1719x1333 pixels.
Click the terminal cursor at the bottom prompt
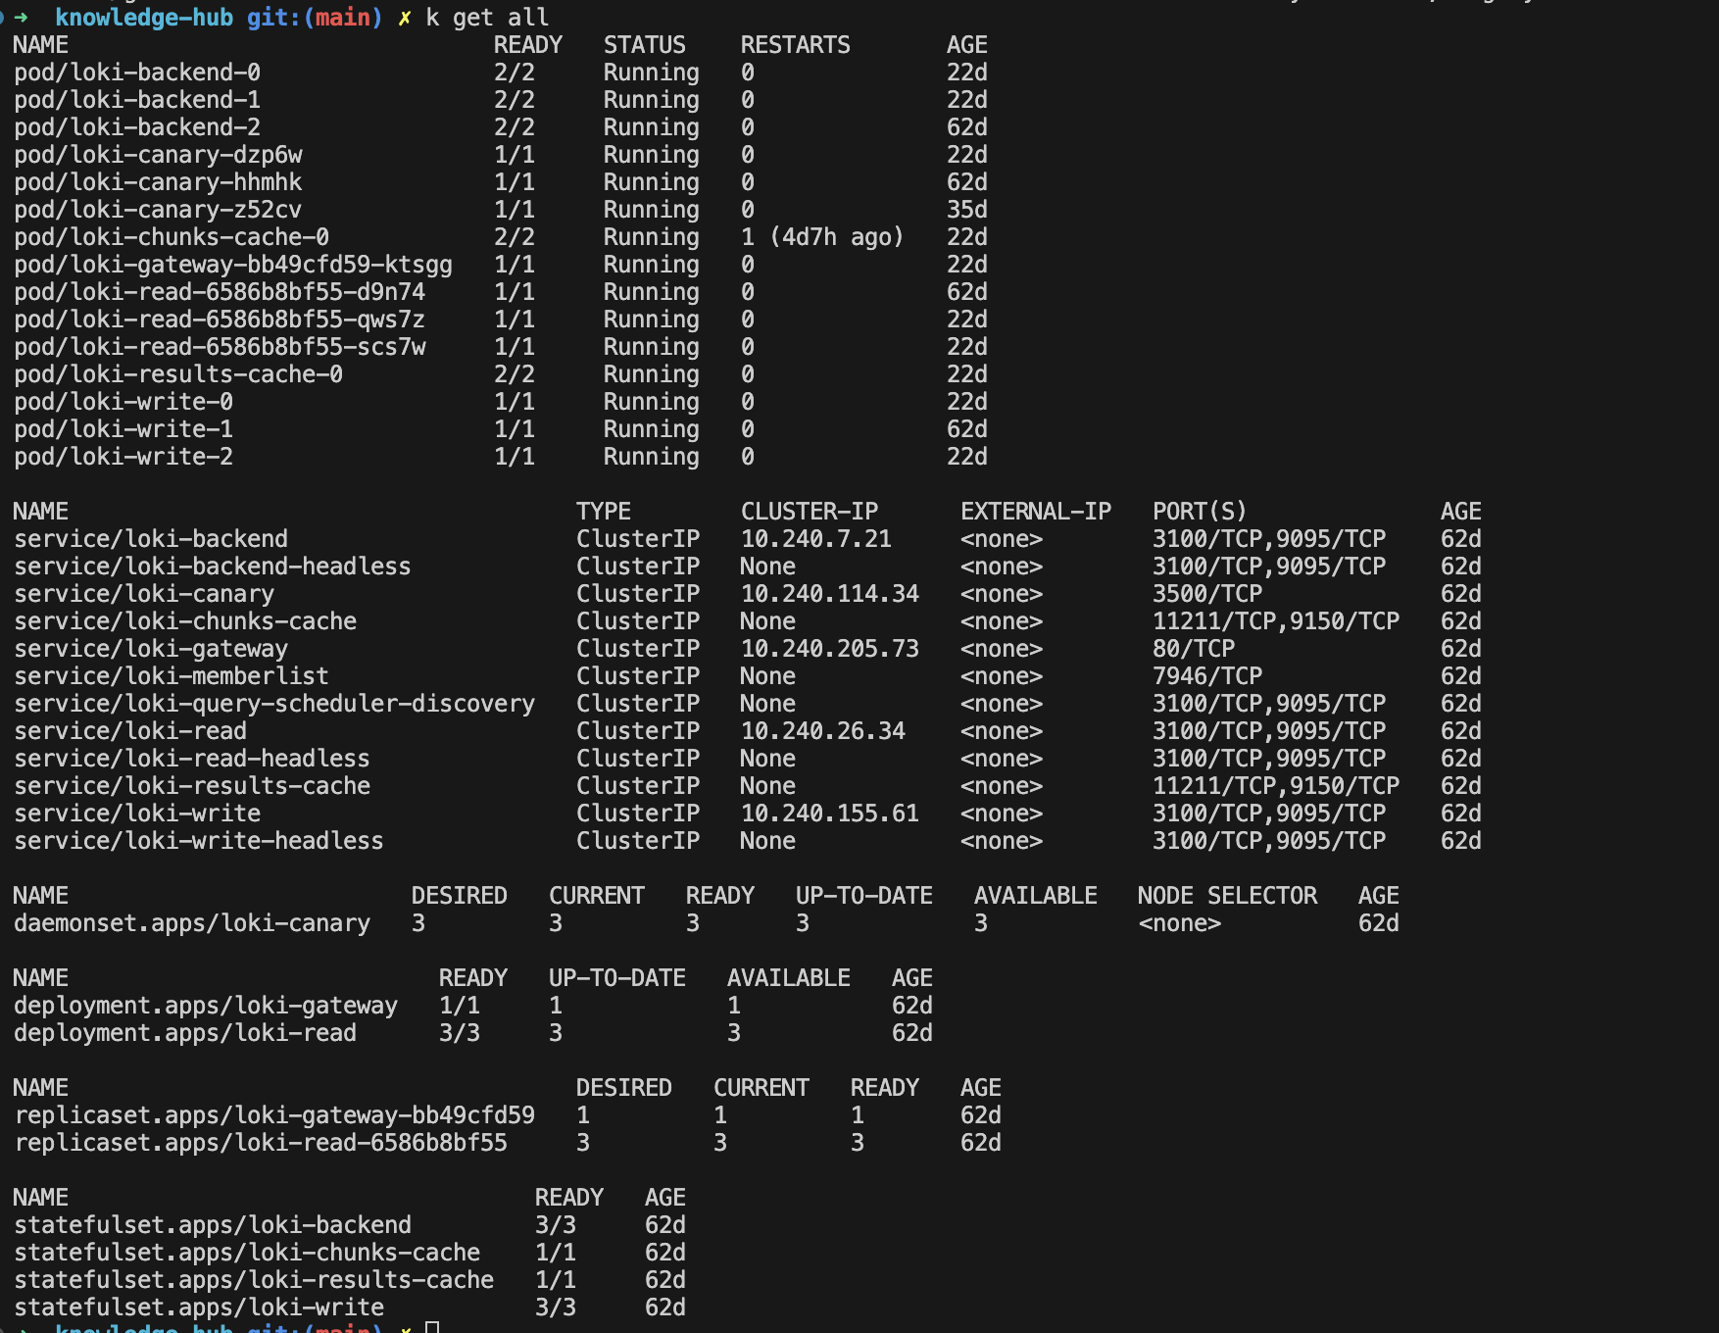tap(432, 1327)
